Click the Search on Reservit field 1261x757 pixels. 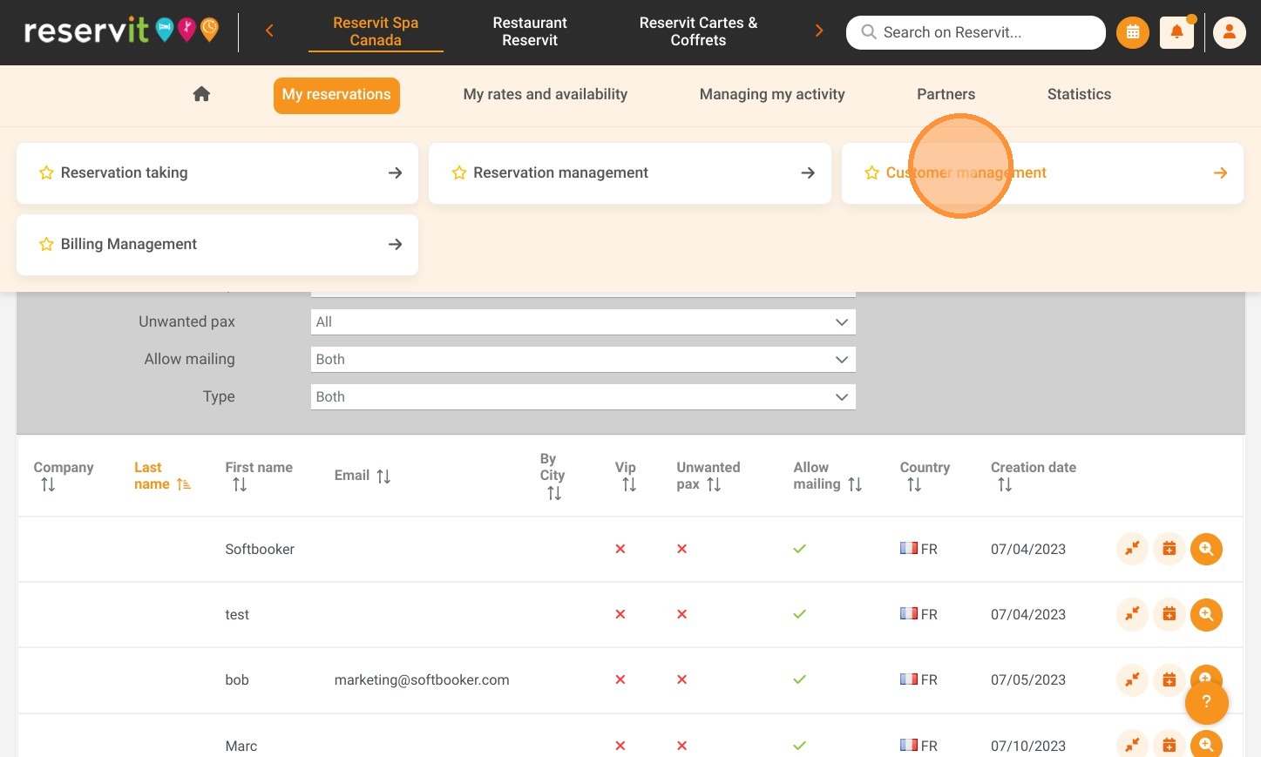point(976,32)
